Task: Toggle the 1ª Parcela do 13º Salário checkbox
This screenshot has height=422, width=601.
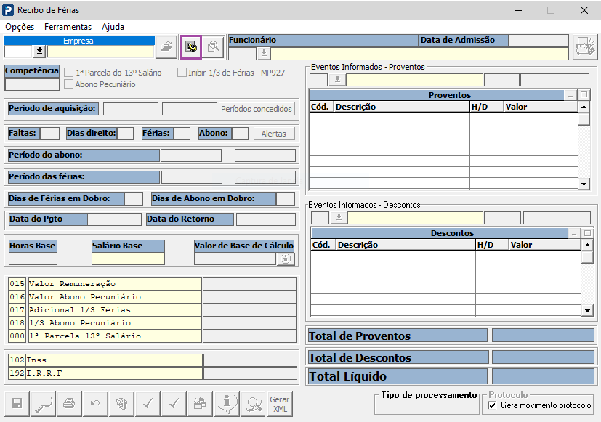Action: click(69, 73)
